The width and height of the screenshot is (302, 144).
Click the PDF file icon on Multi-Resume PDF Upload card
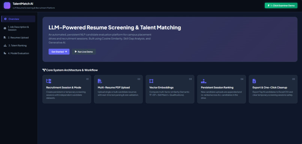tap(100, 81)
